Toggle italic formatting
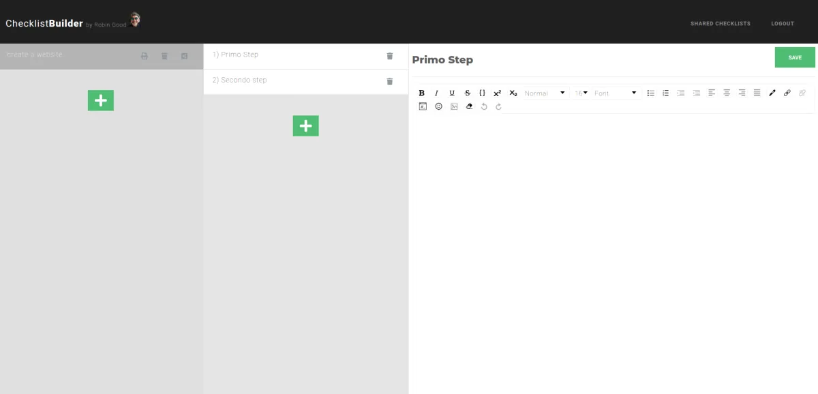This screenshot has width=818, height=394. click(437, 93)
